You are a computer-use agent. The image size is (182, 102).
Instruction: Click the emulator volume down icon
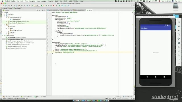[x=179, y=30]
